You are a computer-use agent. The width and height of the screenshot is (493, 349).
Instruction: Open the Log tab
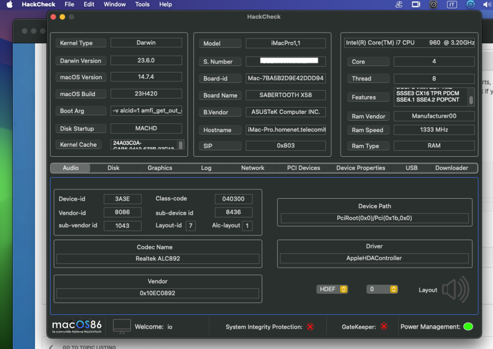[206, 168]
